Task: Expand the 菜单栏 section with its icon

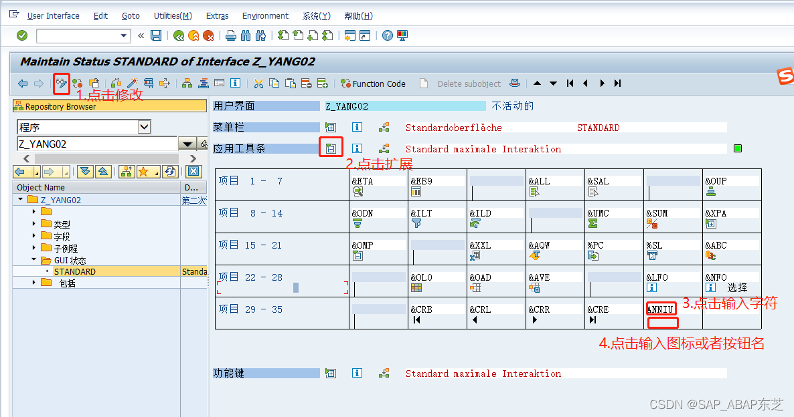Action: coord(331,128)
